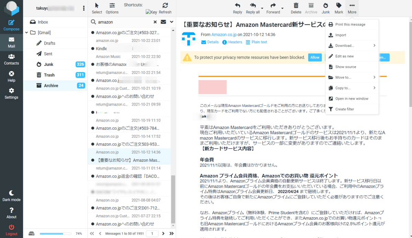Choose Open in new window

(x=352, y=99)
